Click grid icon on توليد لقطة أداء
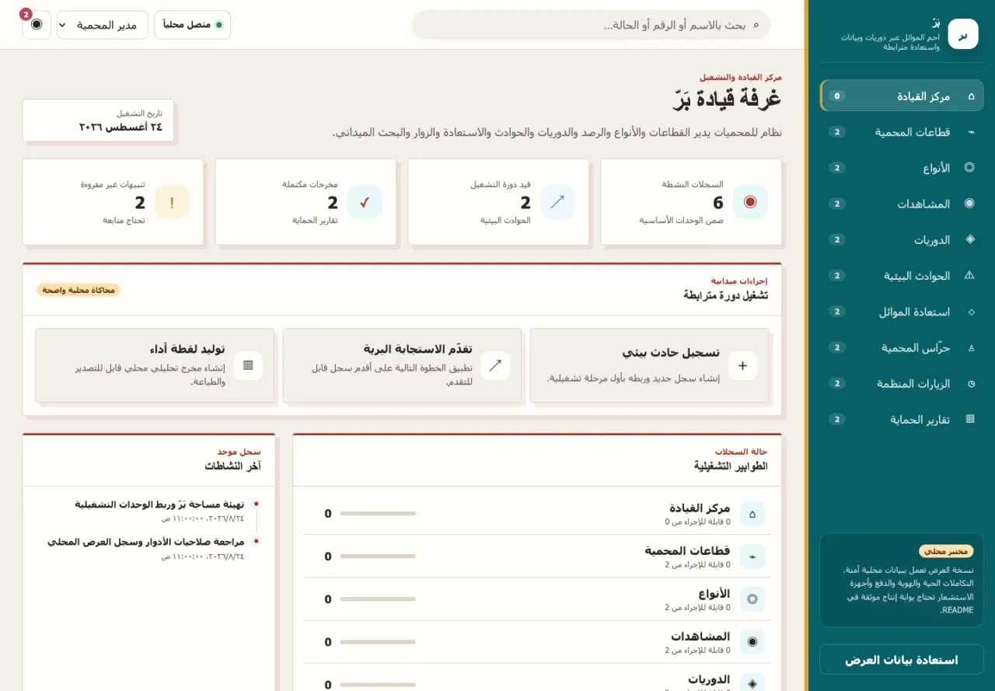Viewport: 995px width, 691px height. pos(248,365)
